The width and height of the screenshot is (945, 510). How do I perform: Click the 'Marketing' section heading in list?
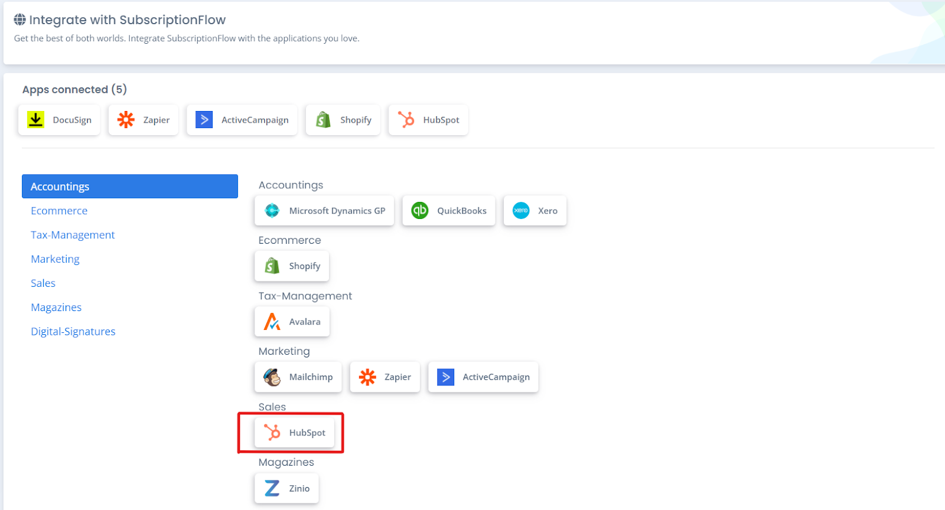[284, 351]
